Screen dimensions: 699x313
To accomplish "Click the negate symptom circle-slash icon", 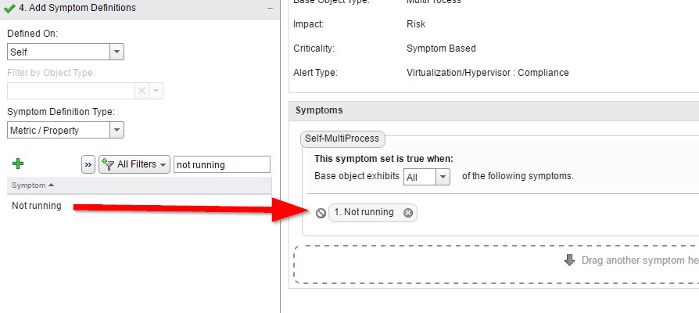I will pyautogui.click(x=321, y=213).
